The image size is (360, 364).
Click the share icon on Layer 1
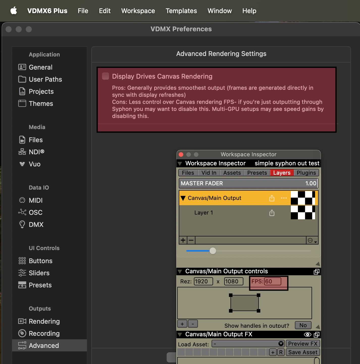coord(272,213)
